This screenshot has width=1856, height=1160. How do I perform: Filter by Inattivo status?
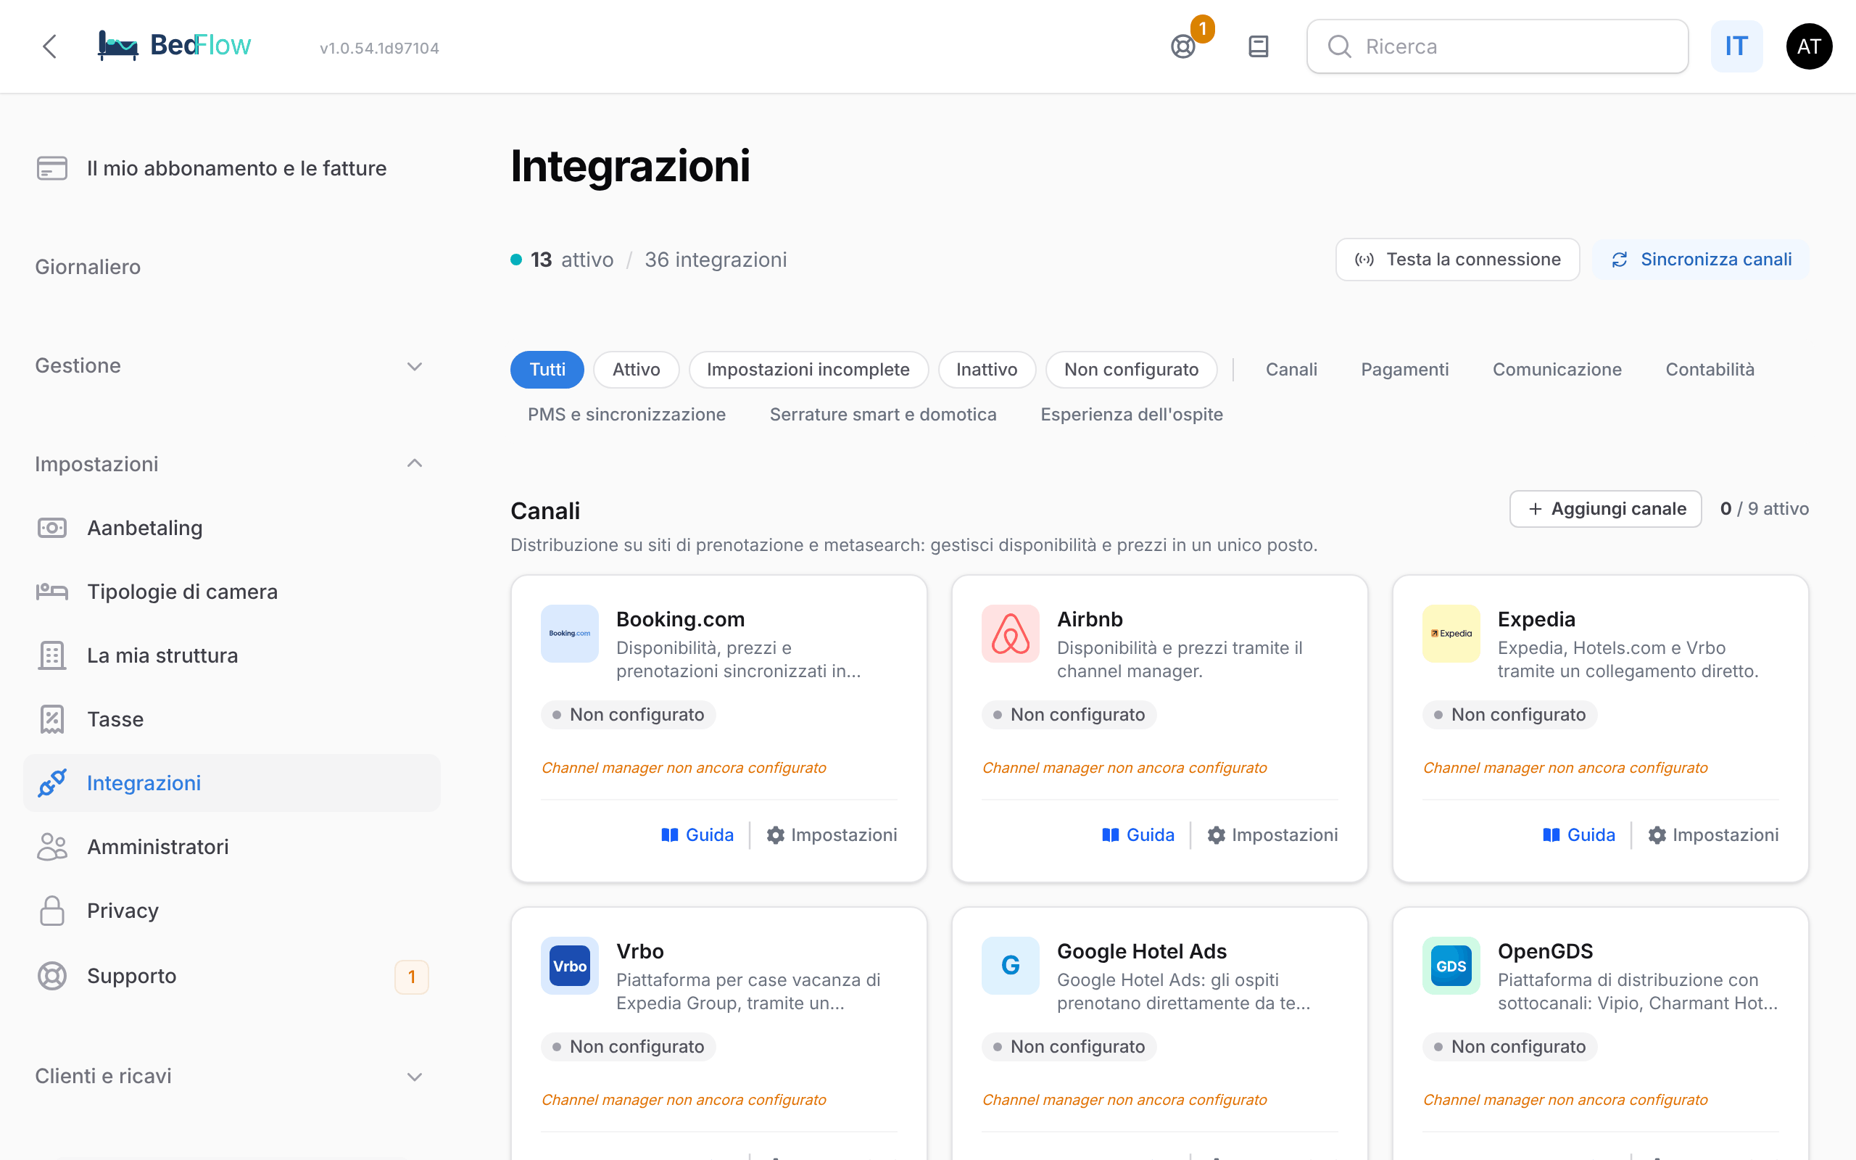[986, 370]
